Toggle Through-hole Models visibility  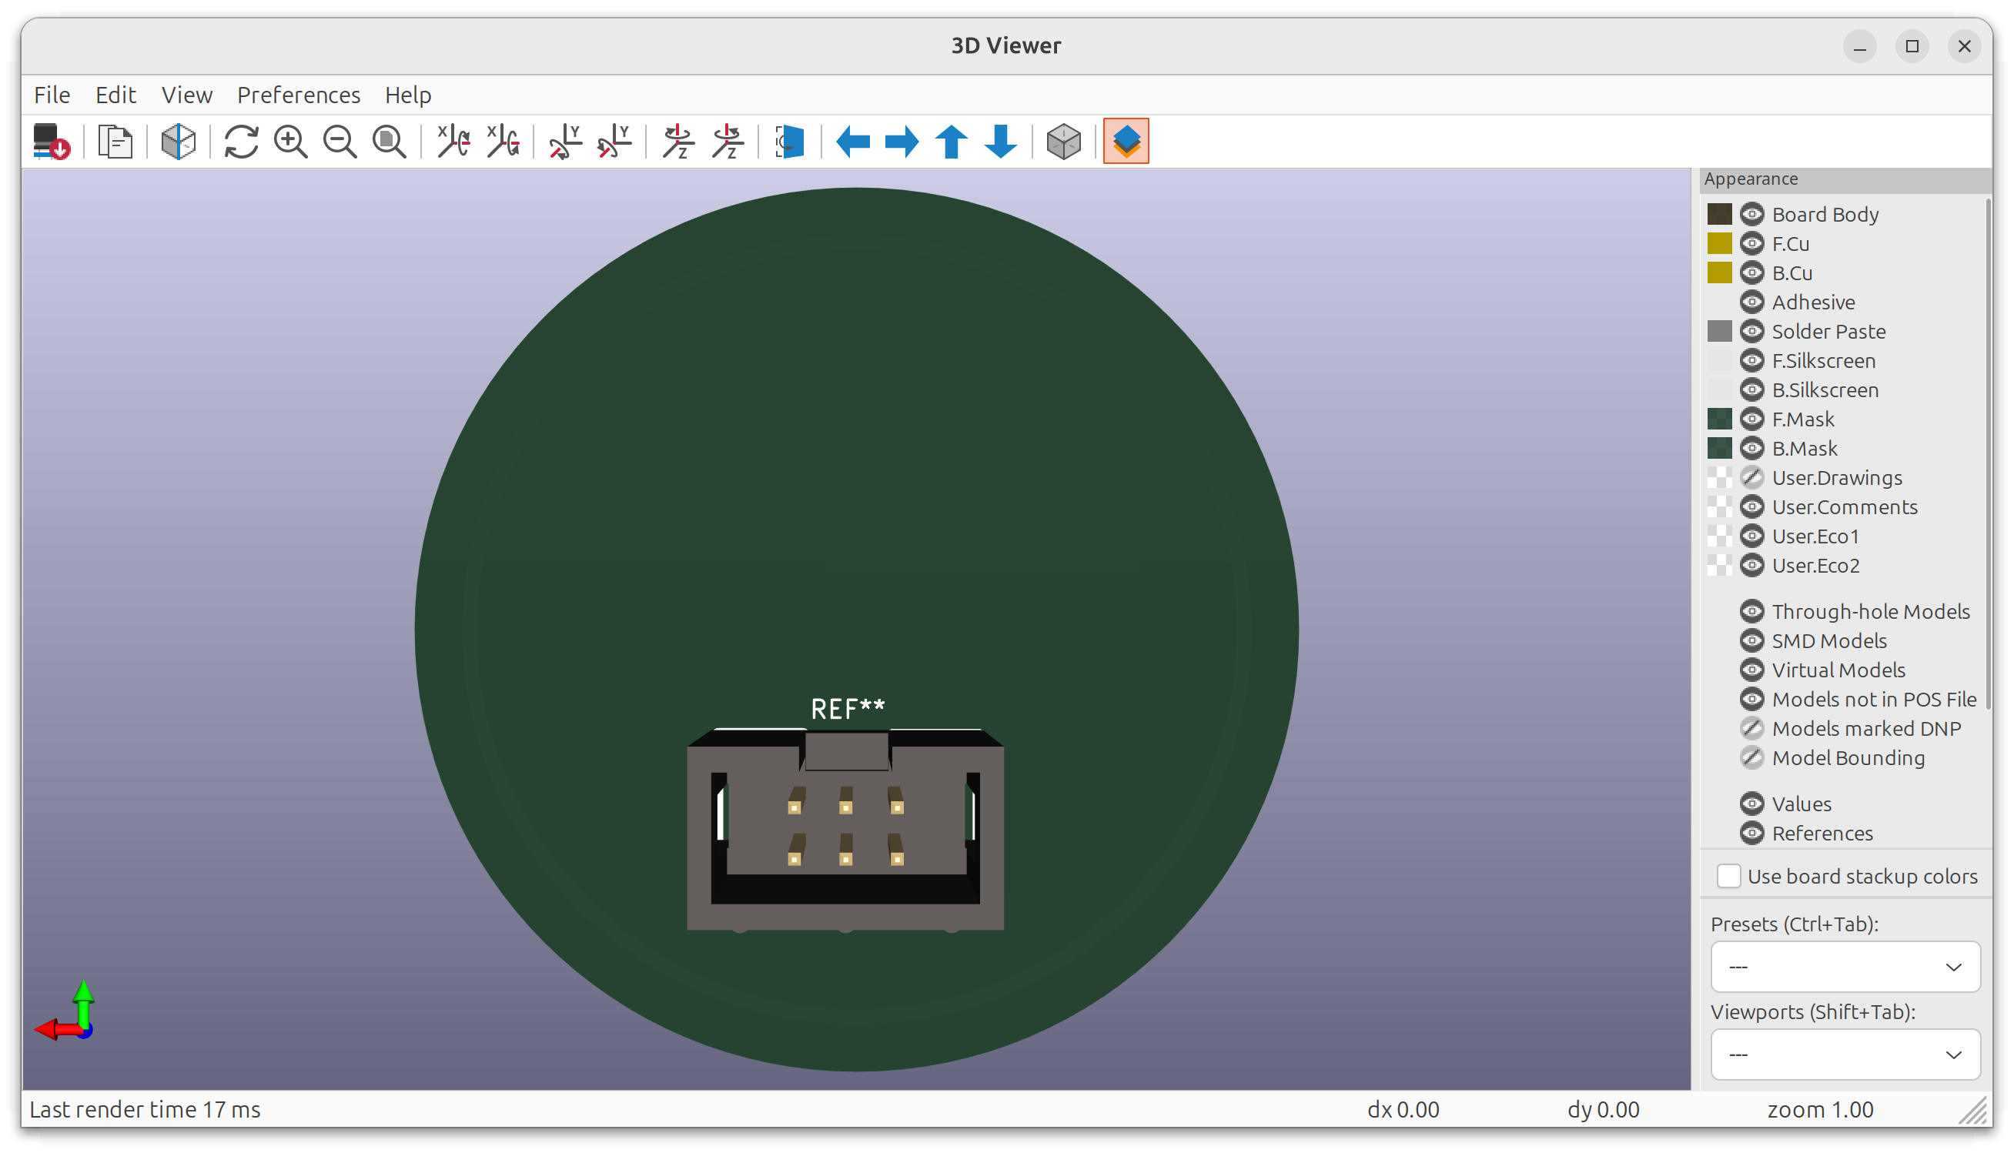1751,612
